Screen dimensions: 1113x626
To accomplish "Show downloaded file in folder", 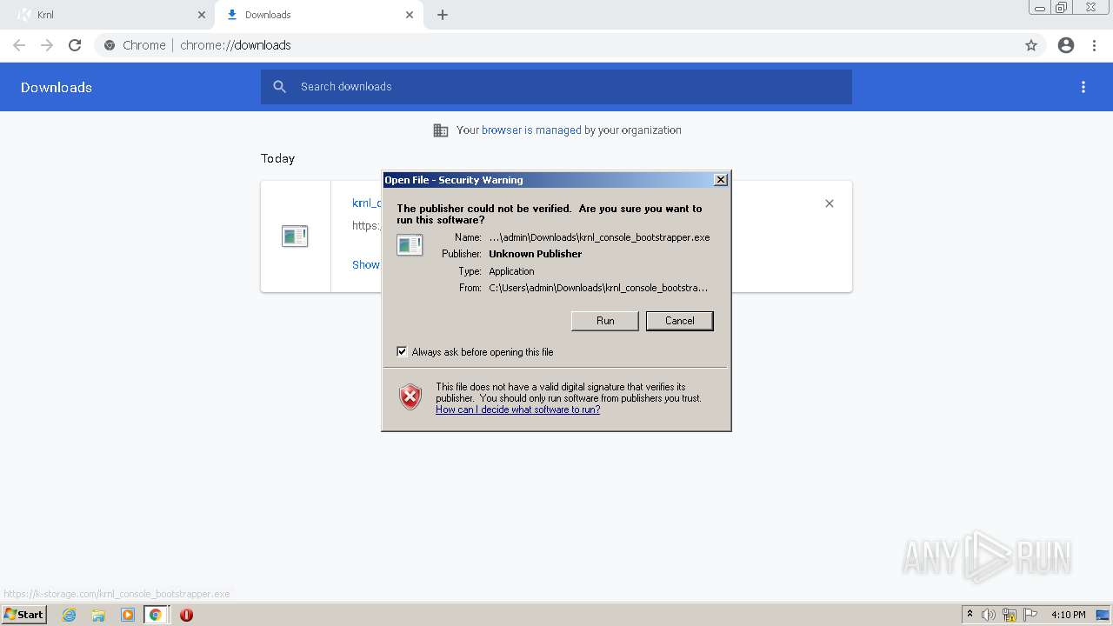I will point(366,264).
